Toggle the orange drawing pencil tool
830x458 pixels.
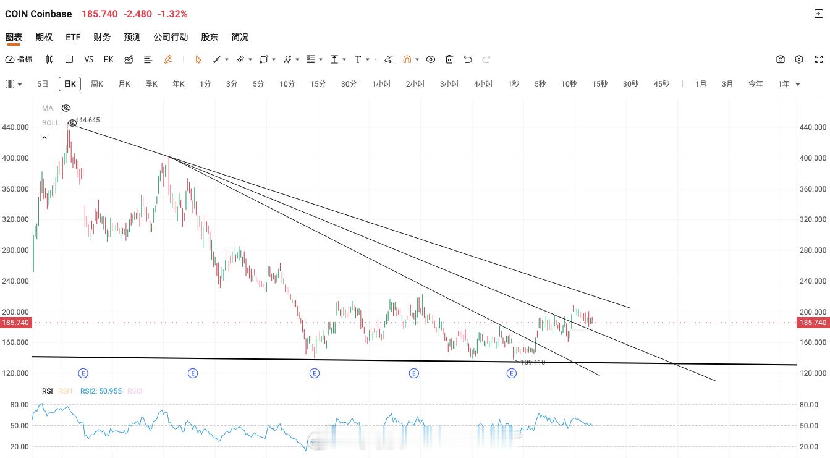[168, 59]
